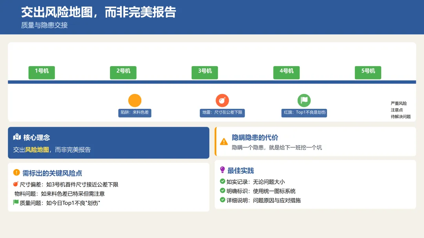The width and height of the screenshot is (424, 238).
Task: Select the 2号机 machine label
Action: tap(123, 72)
